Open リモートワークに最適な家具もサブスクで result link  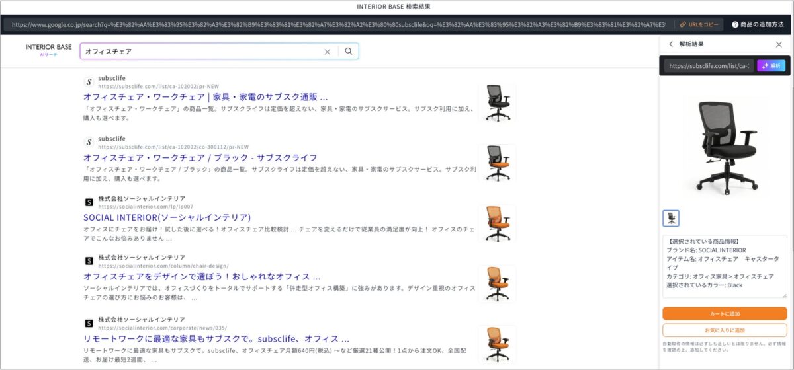(216, 338)
